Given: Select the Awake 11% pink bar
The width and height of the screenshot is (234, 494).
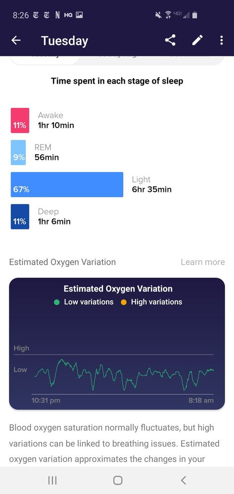Looking at the screenshot, I should (20, 120).
